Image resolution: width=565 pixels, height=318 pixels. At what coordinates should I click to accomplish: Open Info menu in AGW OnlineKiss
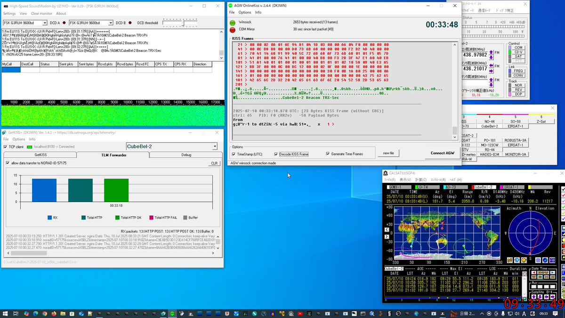point(258,12)
